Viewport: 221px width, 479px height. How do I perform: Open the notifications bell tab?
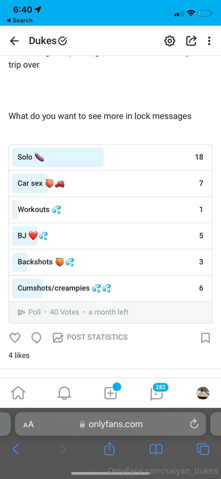[64, 393]
